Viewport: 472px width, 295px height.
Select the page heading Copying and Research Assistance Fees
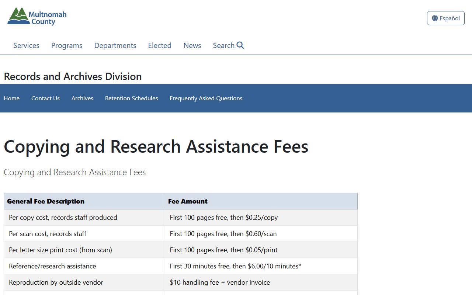coord(156,146)
